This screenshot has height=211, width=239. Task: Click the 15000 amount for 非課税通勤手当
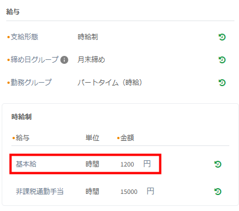point(129,192)
